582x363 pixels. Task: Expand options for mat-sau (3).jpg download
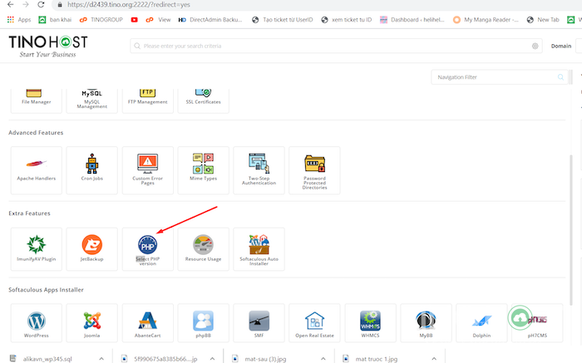323,359
